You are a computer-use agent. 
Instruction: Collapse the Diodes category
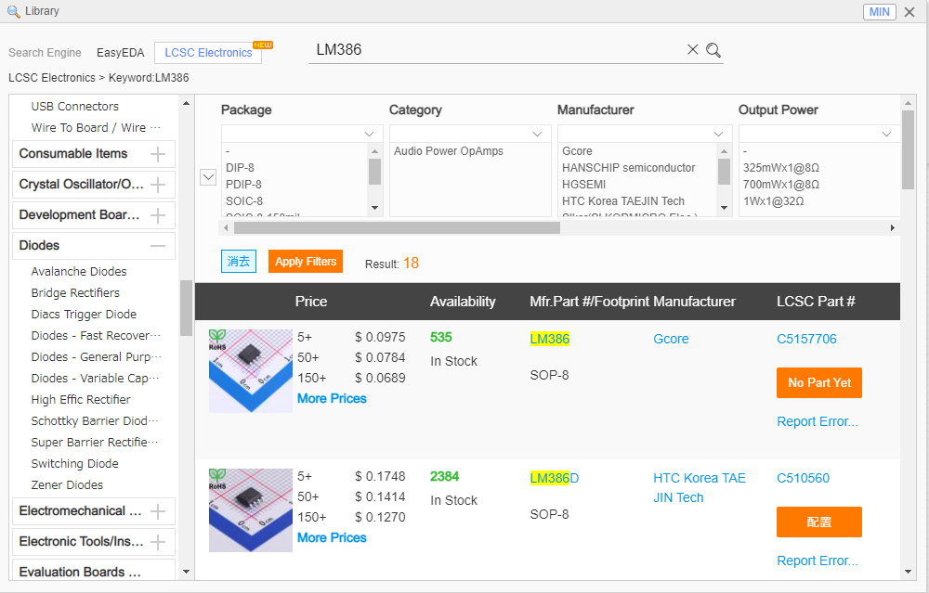coord(158,246)
